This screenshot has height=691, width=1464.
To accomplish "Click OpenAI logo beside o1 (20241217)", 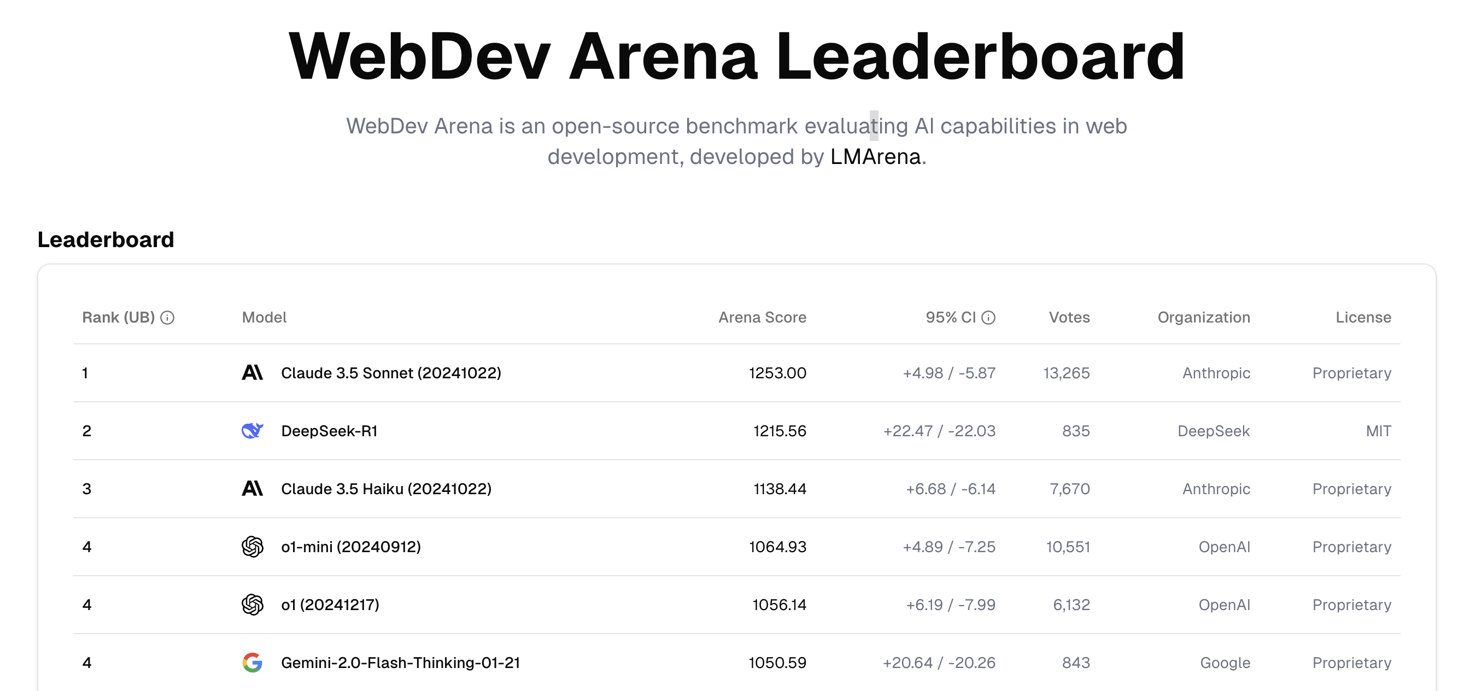I will click(x=253, y=605).
